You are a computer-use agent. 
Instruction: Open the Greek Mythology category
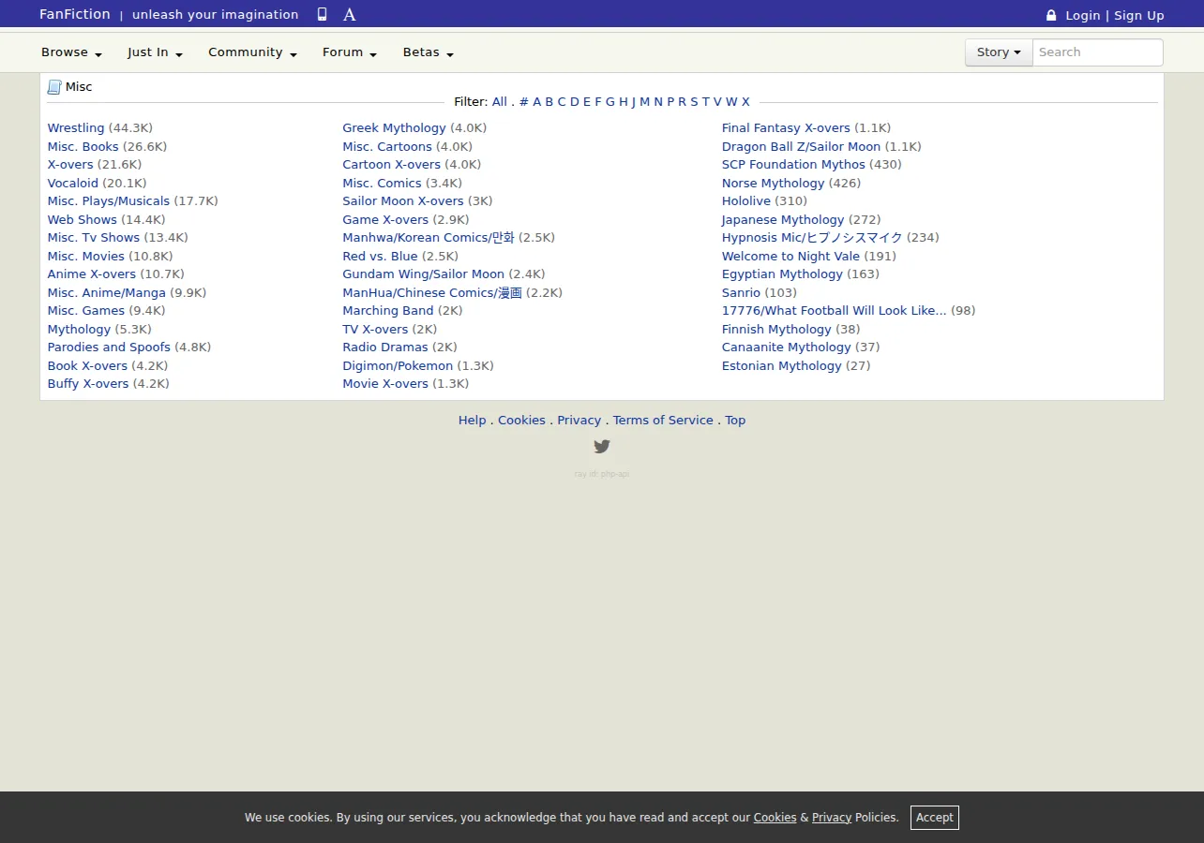(394, 128)
